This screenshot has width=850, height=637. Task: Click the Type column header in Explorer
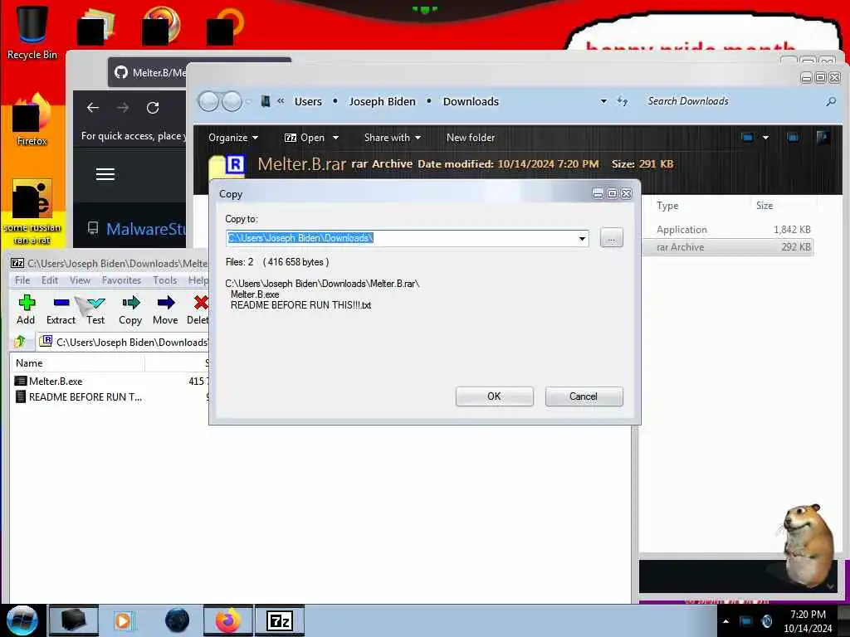[667, 206]
